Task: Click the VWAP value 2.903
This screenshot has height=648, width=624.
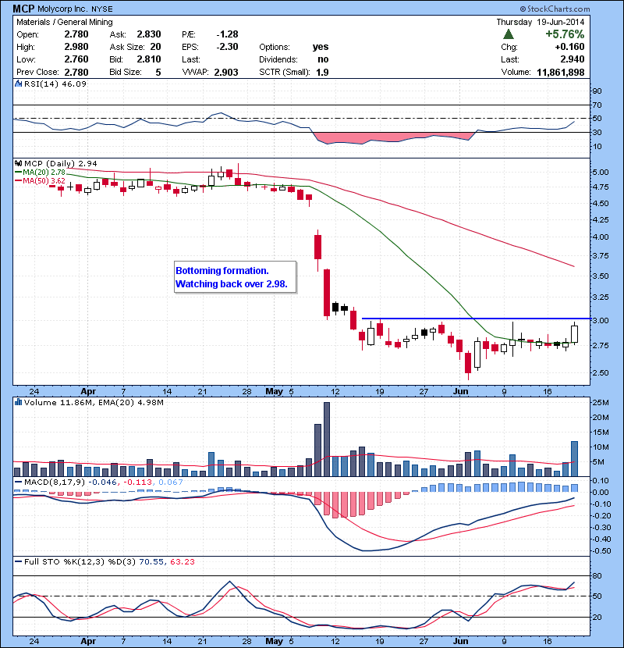Action: point(226,73)
